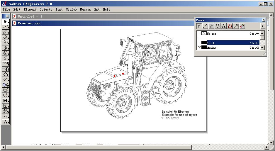Screen dimensions: 275x151
Task: Click the horizontal scrollbar right arrow
Action: click(267, 147)
